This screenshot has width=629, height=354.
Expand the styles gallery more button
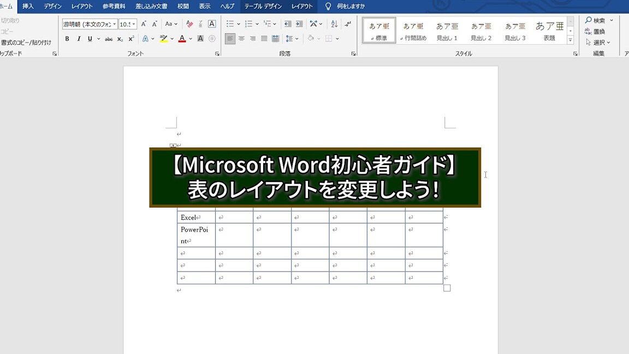point(570,40)
